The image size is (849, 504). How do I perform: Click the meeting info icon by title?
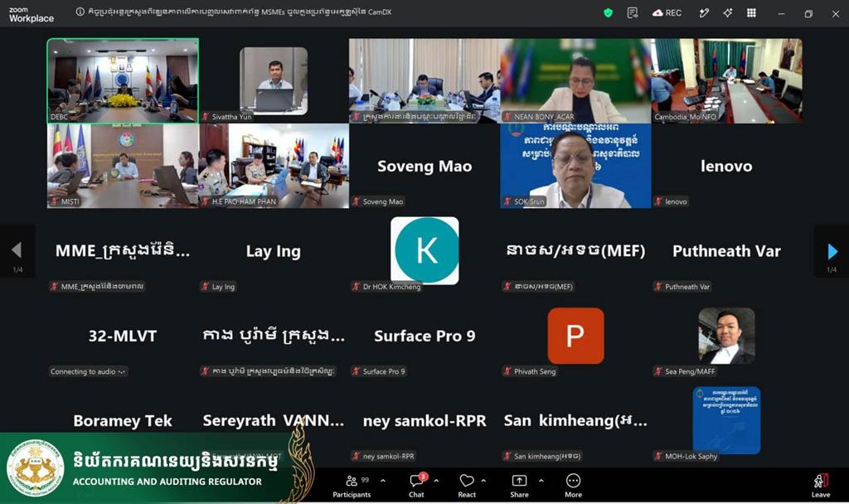80,12
